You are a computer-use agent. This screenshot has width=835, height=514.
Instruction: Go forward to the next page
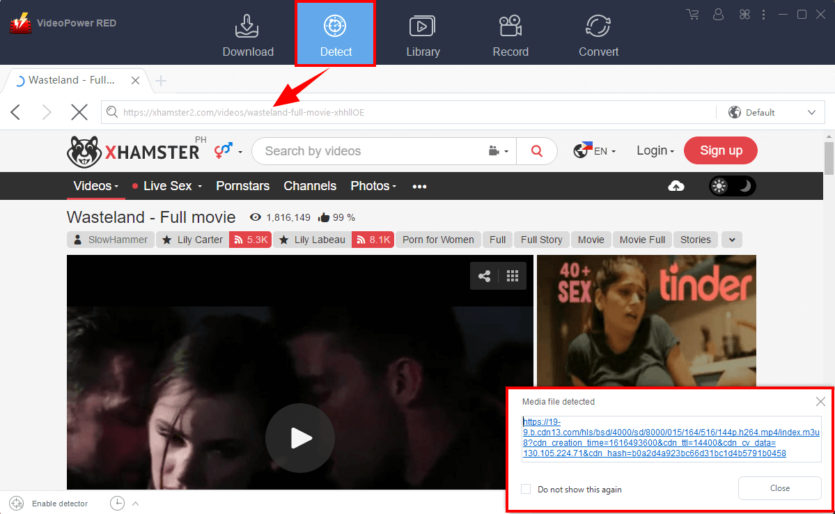[47, 112]
